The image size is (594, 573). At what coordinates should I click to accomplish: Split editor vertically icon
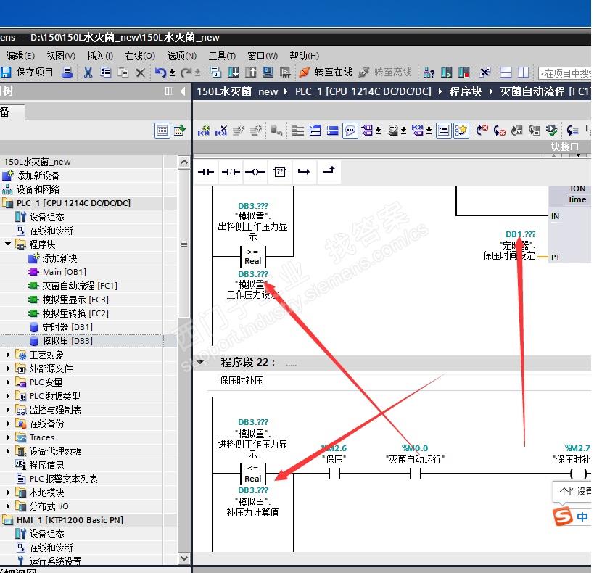pyautogui.click(x=523, y=72)
